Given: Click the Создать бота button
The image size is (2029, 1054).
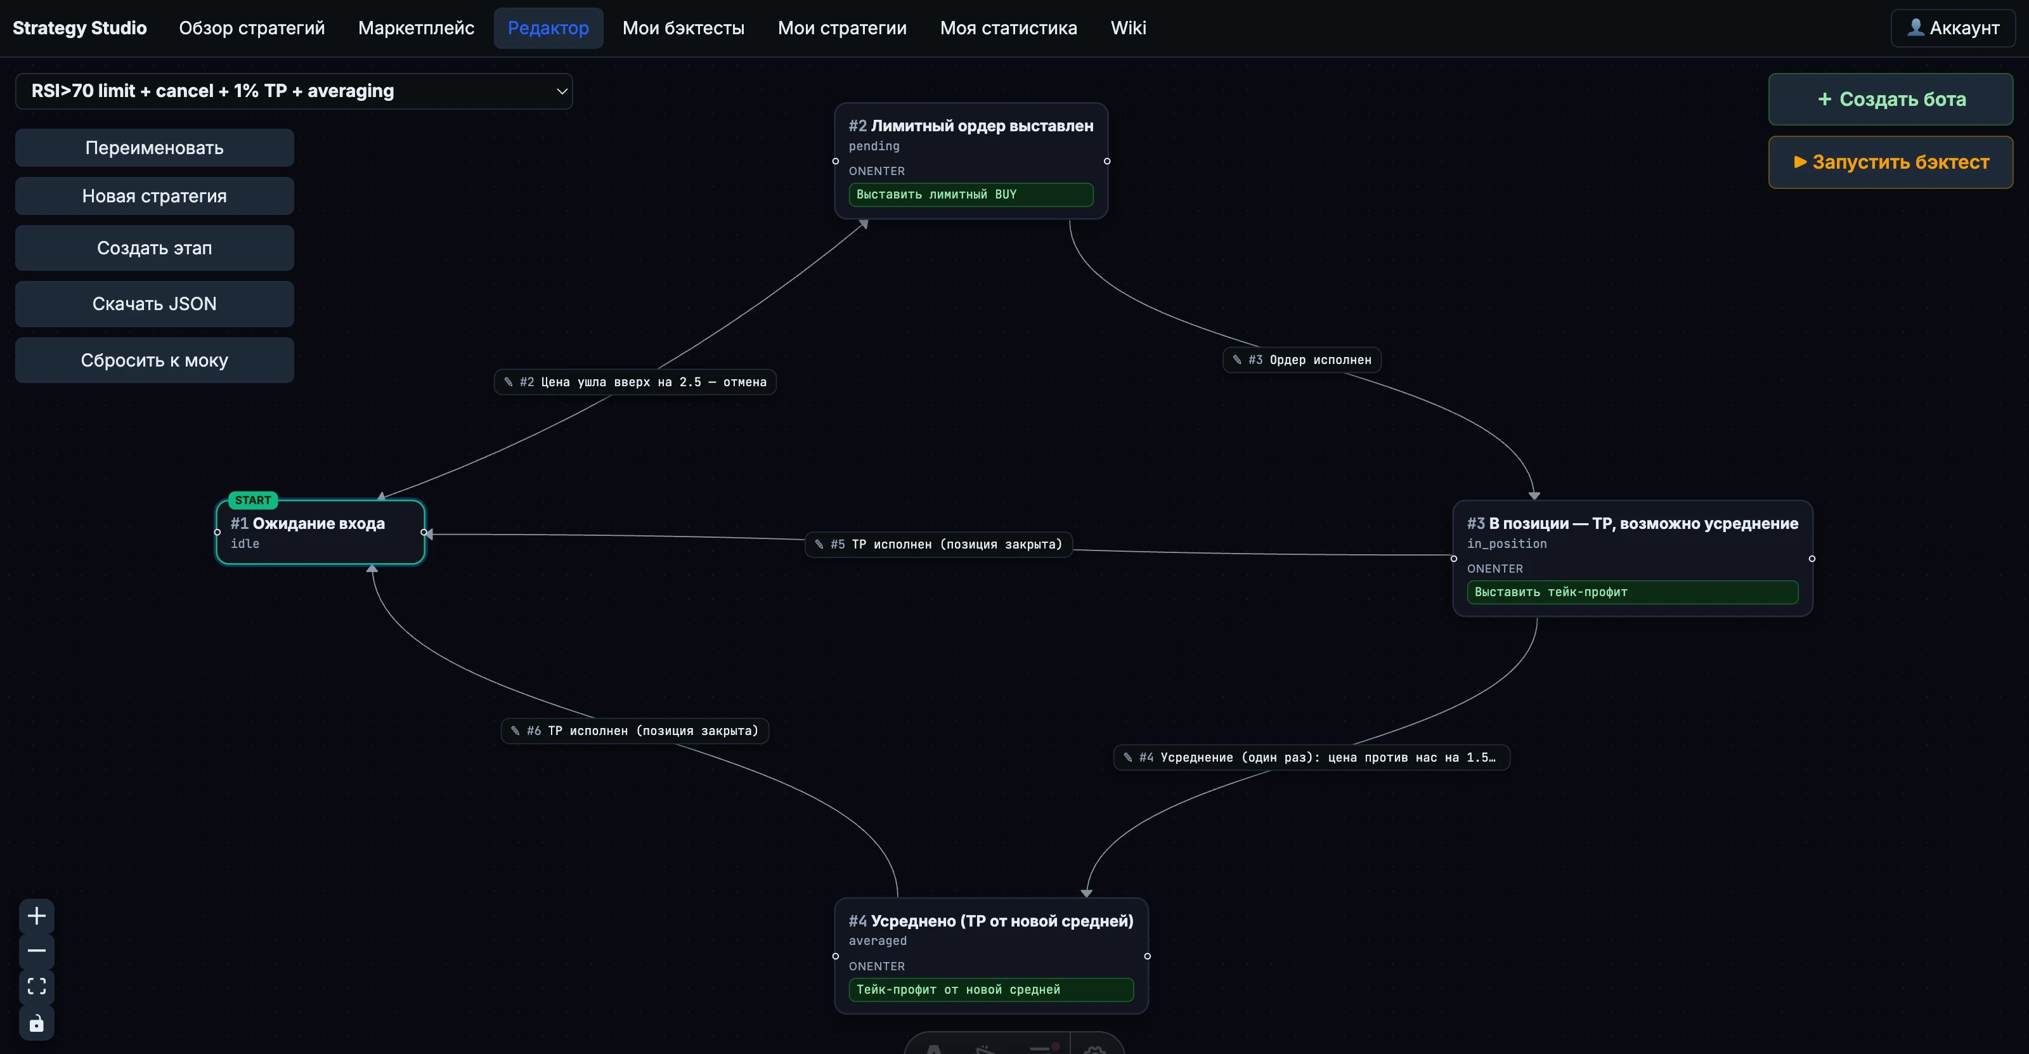Looking at the screenshot, I should pyautogui.click(x=1890, y=100).
